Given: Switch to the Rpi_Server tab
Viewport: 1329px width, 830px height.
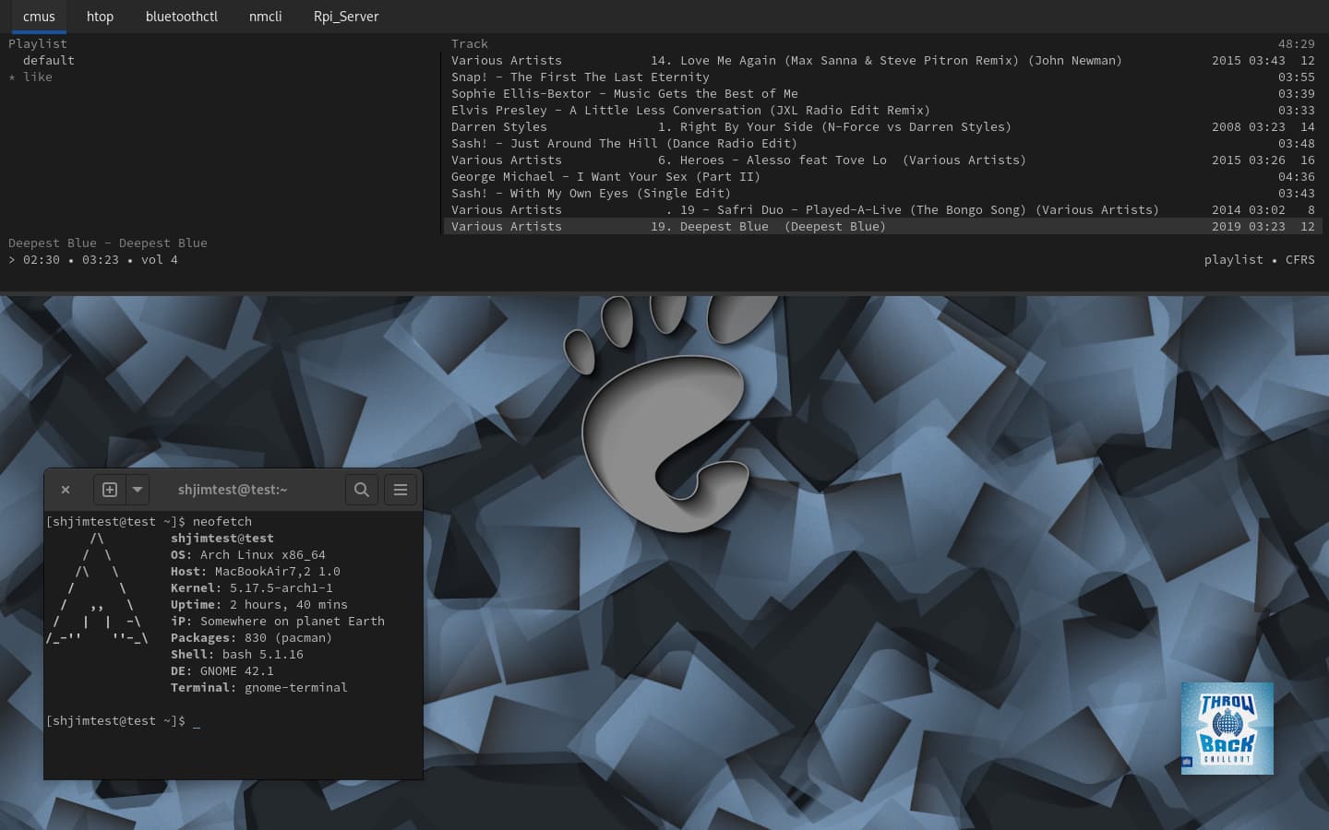Looking at the screenshot, I should pyautogui.click(x=346, y=17).
